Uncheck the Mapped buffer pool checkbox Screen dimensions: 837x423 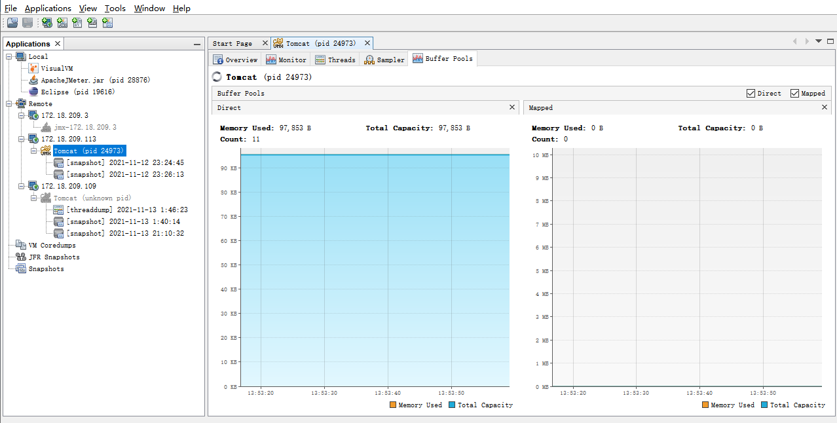pyautogui.click(x=794, y=94)
